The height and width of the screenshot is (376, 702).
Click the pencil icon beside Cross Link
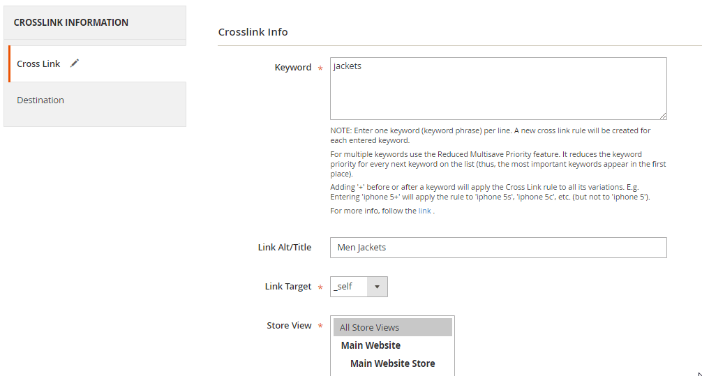pyautogui.click(x=75, y=63)
